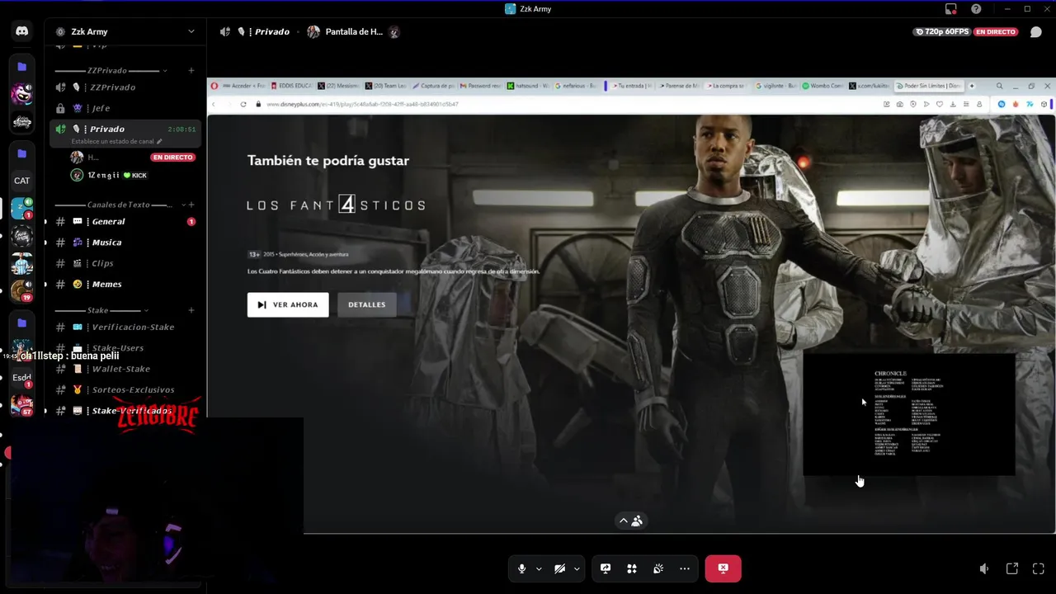Expand first server folder icon
The height and width of the screenshot is (594, 1056).
pos(22,66)
